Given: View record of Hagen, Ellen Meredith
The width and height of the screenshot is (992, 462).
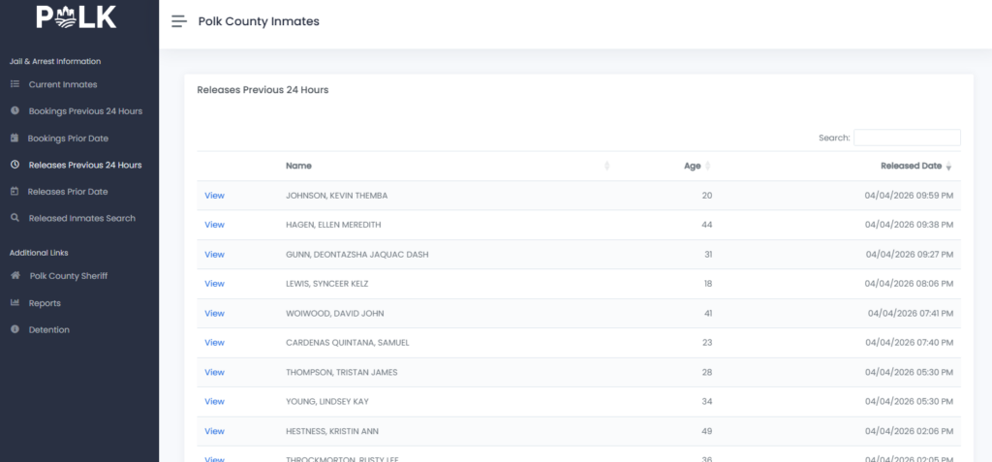Looking at the screenshot, I should [214, 225].
